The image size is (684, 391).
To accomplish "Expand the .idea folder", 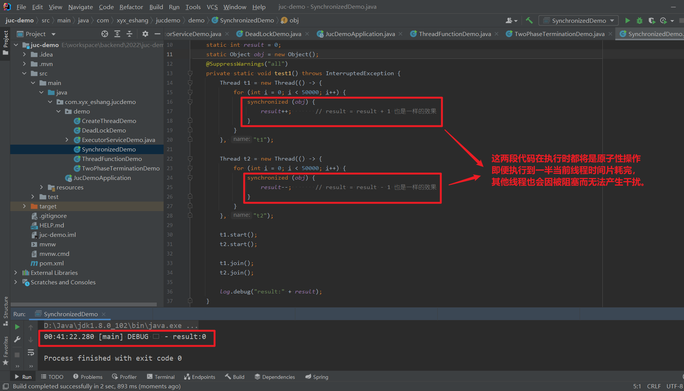I will [24, 54].
